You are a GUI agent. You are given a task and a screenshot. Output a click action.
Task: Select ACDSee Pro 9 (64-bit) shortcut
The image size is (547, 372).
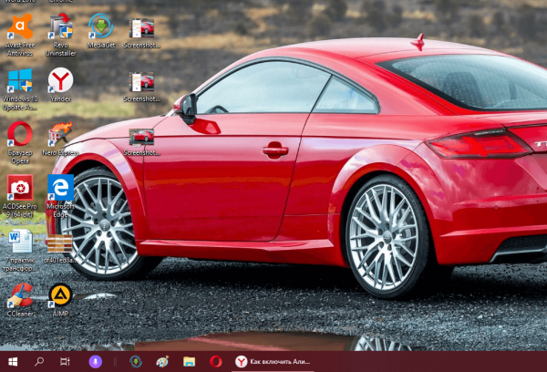20,196
